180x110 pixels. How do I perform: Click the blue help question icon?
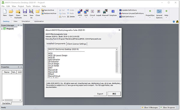point(174,21)
